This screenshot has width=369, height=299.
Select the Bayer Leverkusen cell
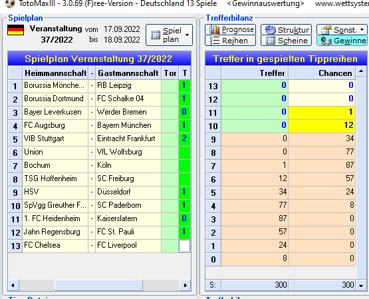coord(55,113)
